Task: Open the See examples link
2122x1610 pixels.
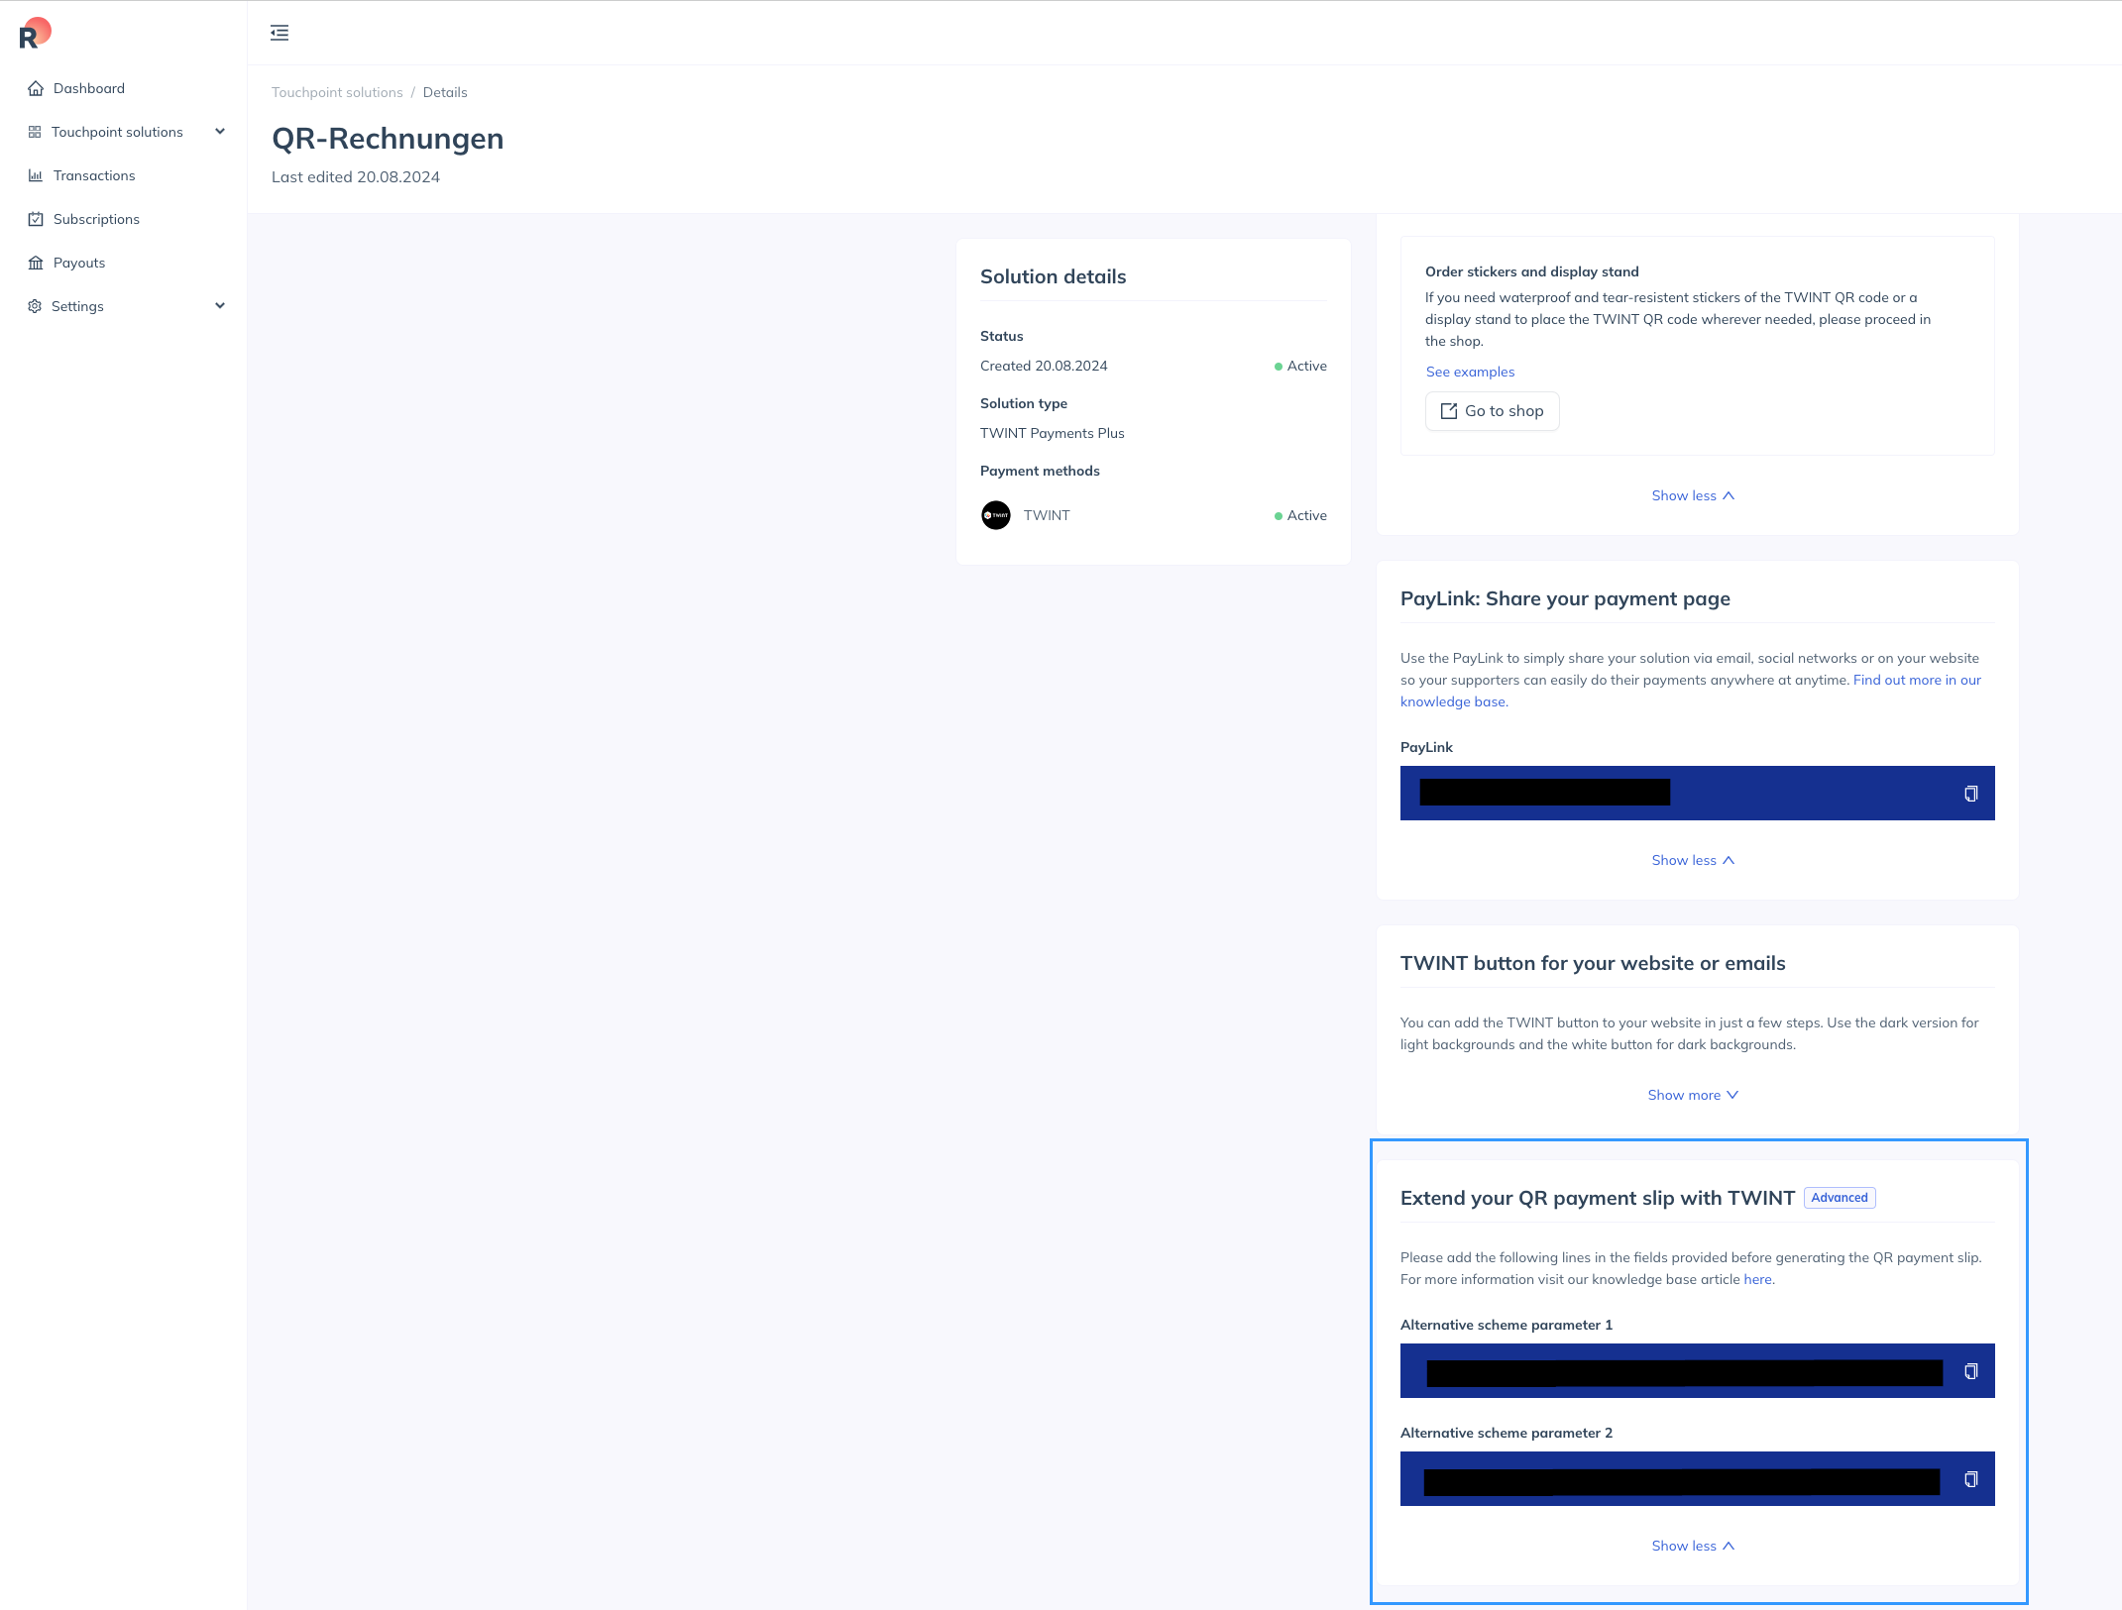Action: coord(1470,372)
